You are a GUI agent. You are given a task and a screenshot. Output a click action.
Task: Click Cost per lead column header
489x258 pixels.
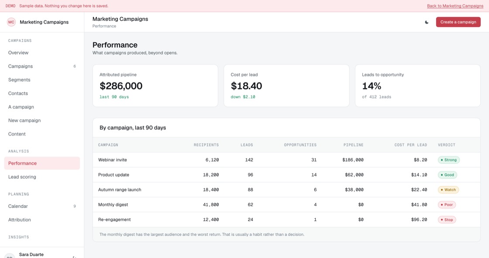411,145
